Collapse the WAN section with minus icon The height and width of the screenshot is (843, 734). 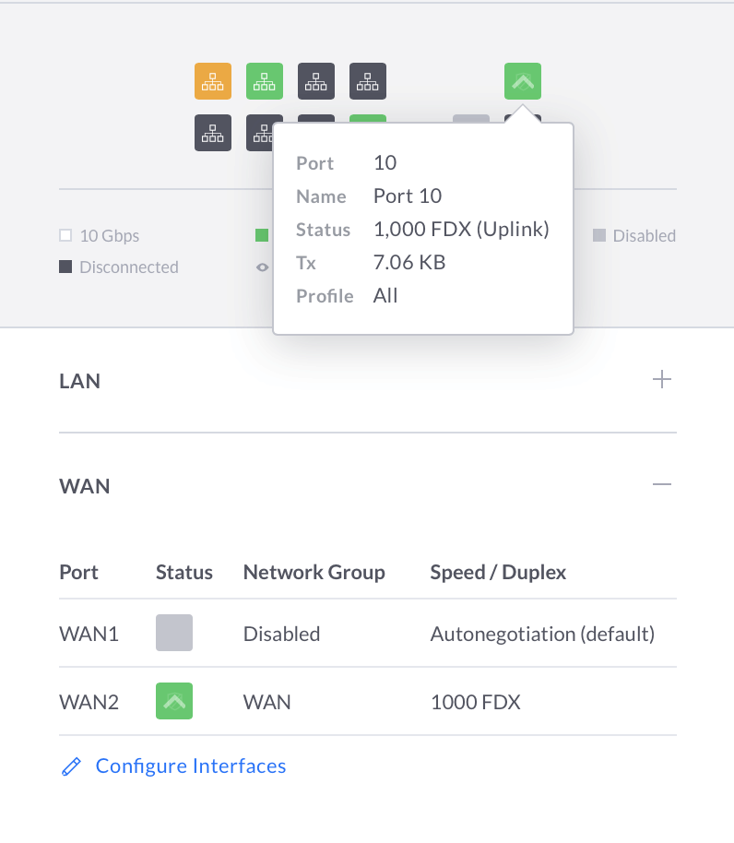click(661, 485)
